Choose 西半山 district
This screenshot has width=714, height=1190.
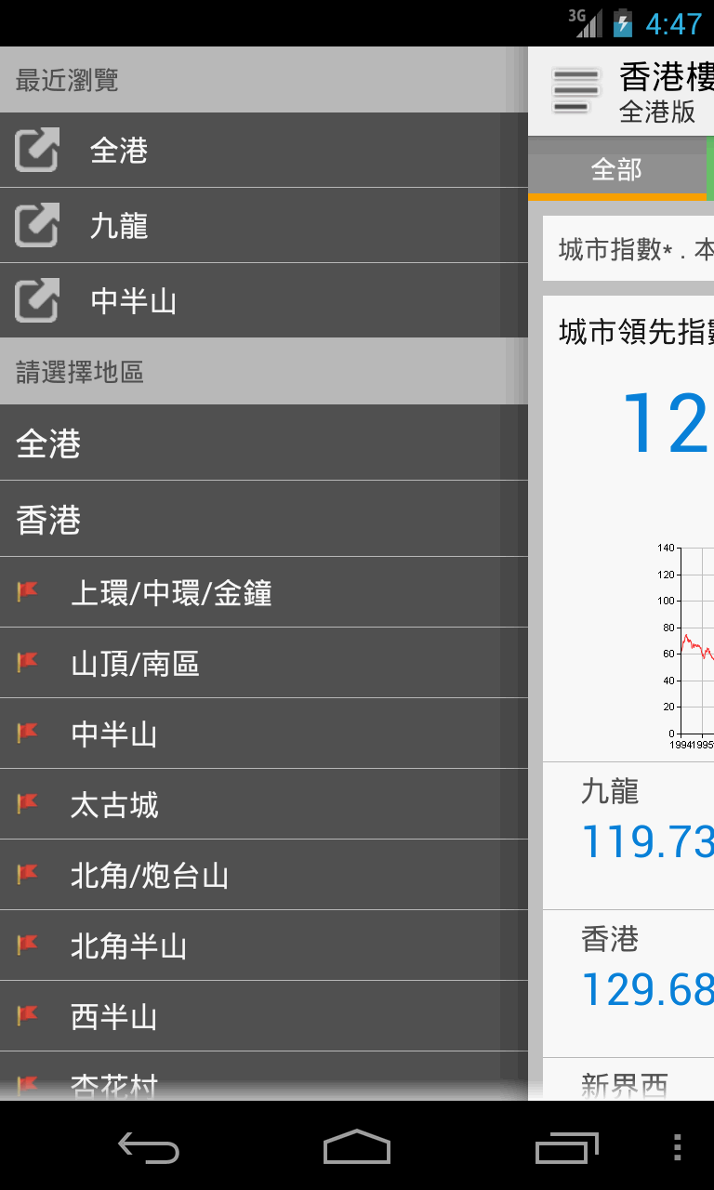(x=264, y=1016)
